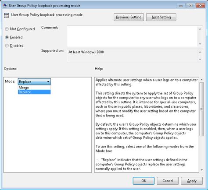208x190 pixels.
Task: Choose Replace from the Mode list
Action: (34, 92)
